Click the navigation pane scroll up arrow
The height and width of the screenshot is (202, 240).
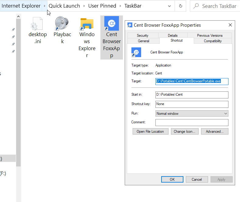(x=18, y=16)
